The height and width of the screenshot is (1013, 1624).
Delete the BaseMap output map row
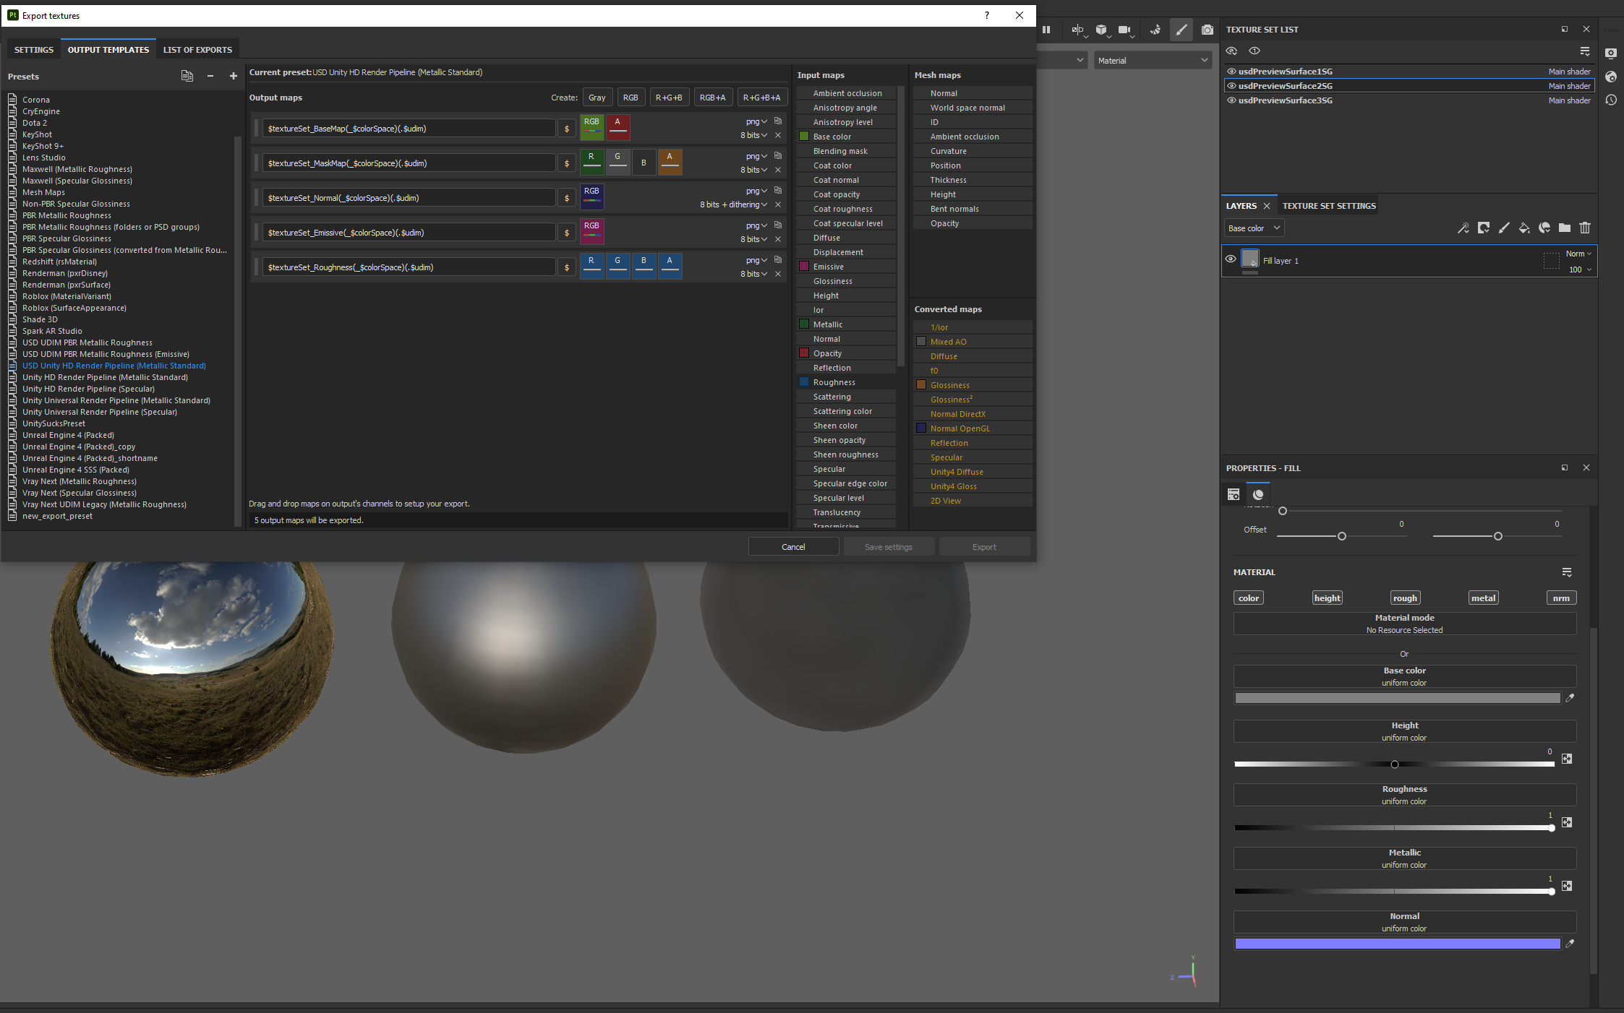click(x=778, y=135)
